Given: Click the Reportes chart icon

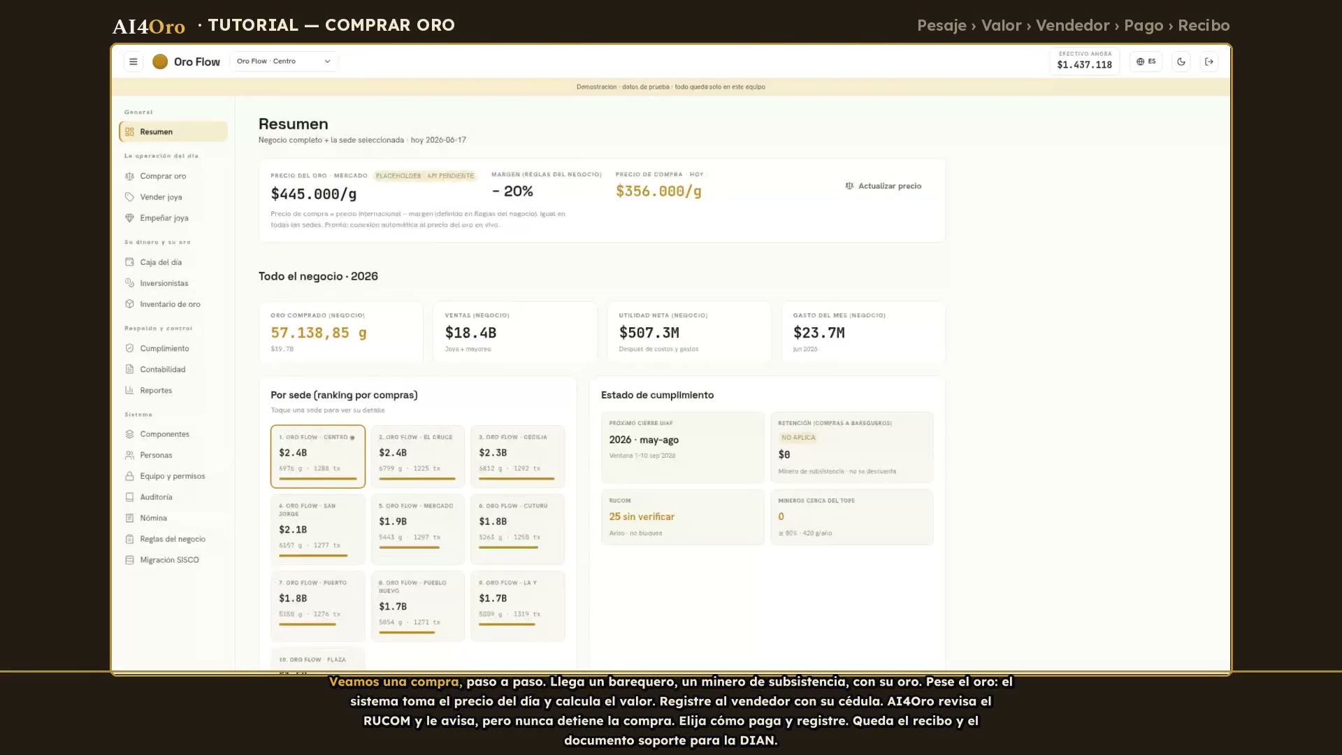Looking at the screenshot, I should (129, 390).
